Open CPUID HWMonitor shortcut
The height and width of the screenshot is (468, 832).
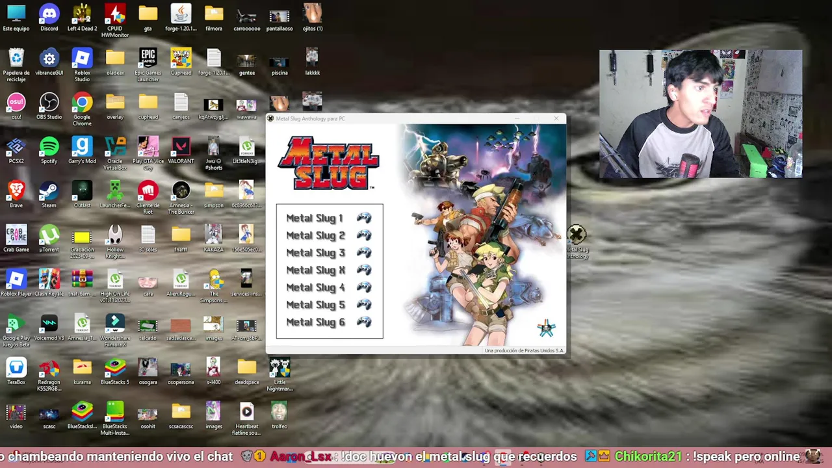[x=115, y=20]
